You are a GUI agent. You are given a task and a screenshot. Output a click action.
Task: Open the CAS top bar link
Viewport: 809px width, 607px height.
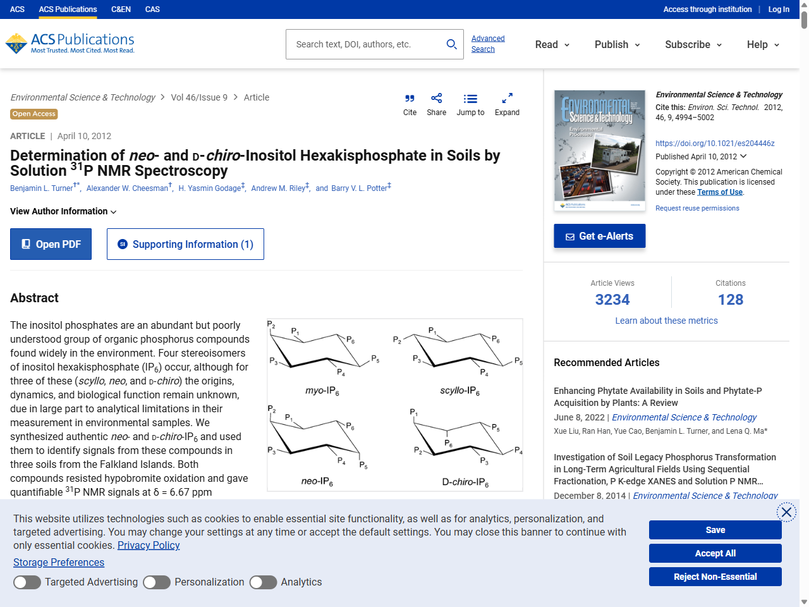(152, 9)
